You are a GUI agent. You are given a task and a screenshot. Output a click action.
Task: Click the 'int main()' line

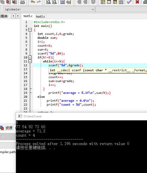point(43,26)
